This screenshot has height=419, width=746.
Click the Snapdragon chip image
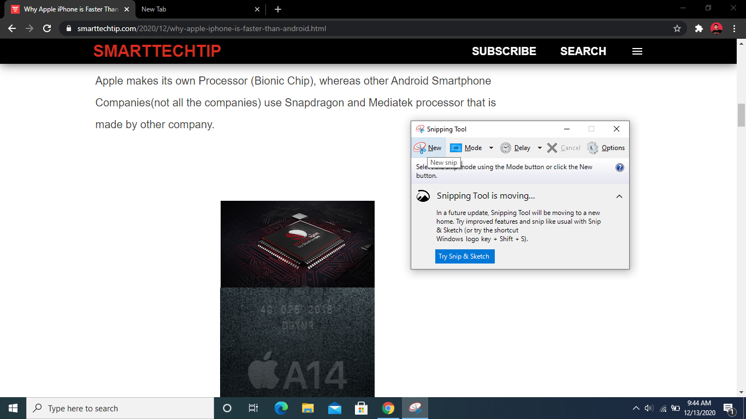(298, 244)
